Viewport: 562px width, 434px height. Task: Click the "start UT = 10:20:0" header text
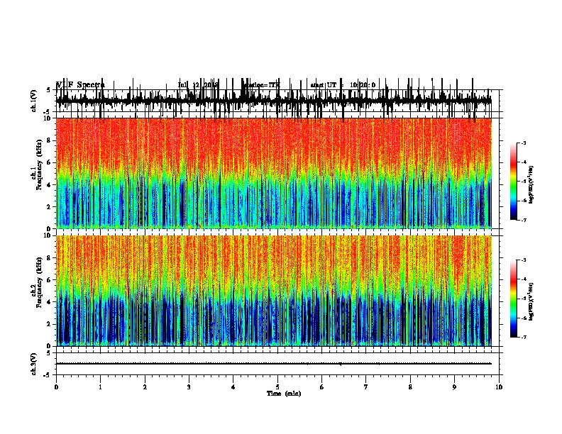pyautogui.click(x=343, y=85)
